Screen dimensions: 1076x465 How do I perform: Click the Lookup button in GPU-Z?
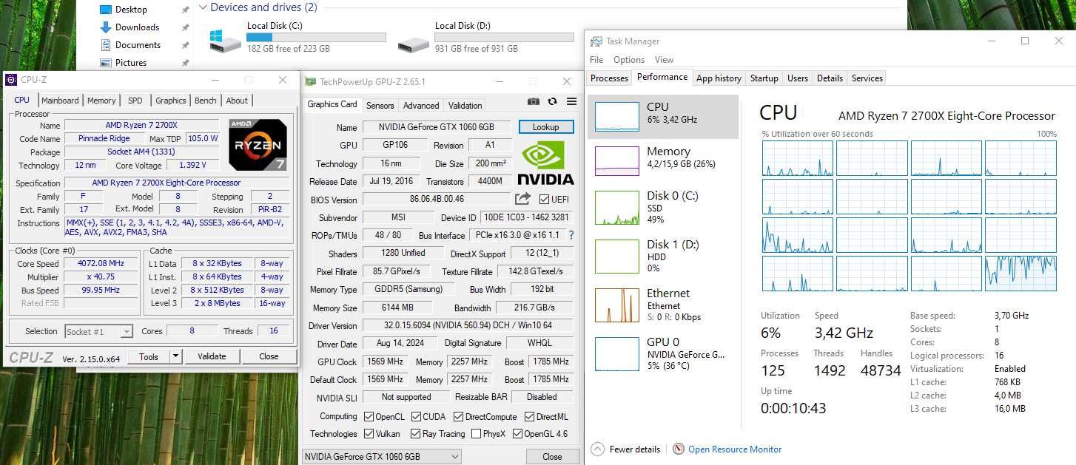(545, 127)
